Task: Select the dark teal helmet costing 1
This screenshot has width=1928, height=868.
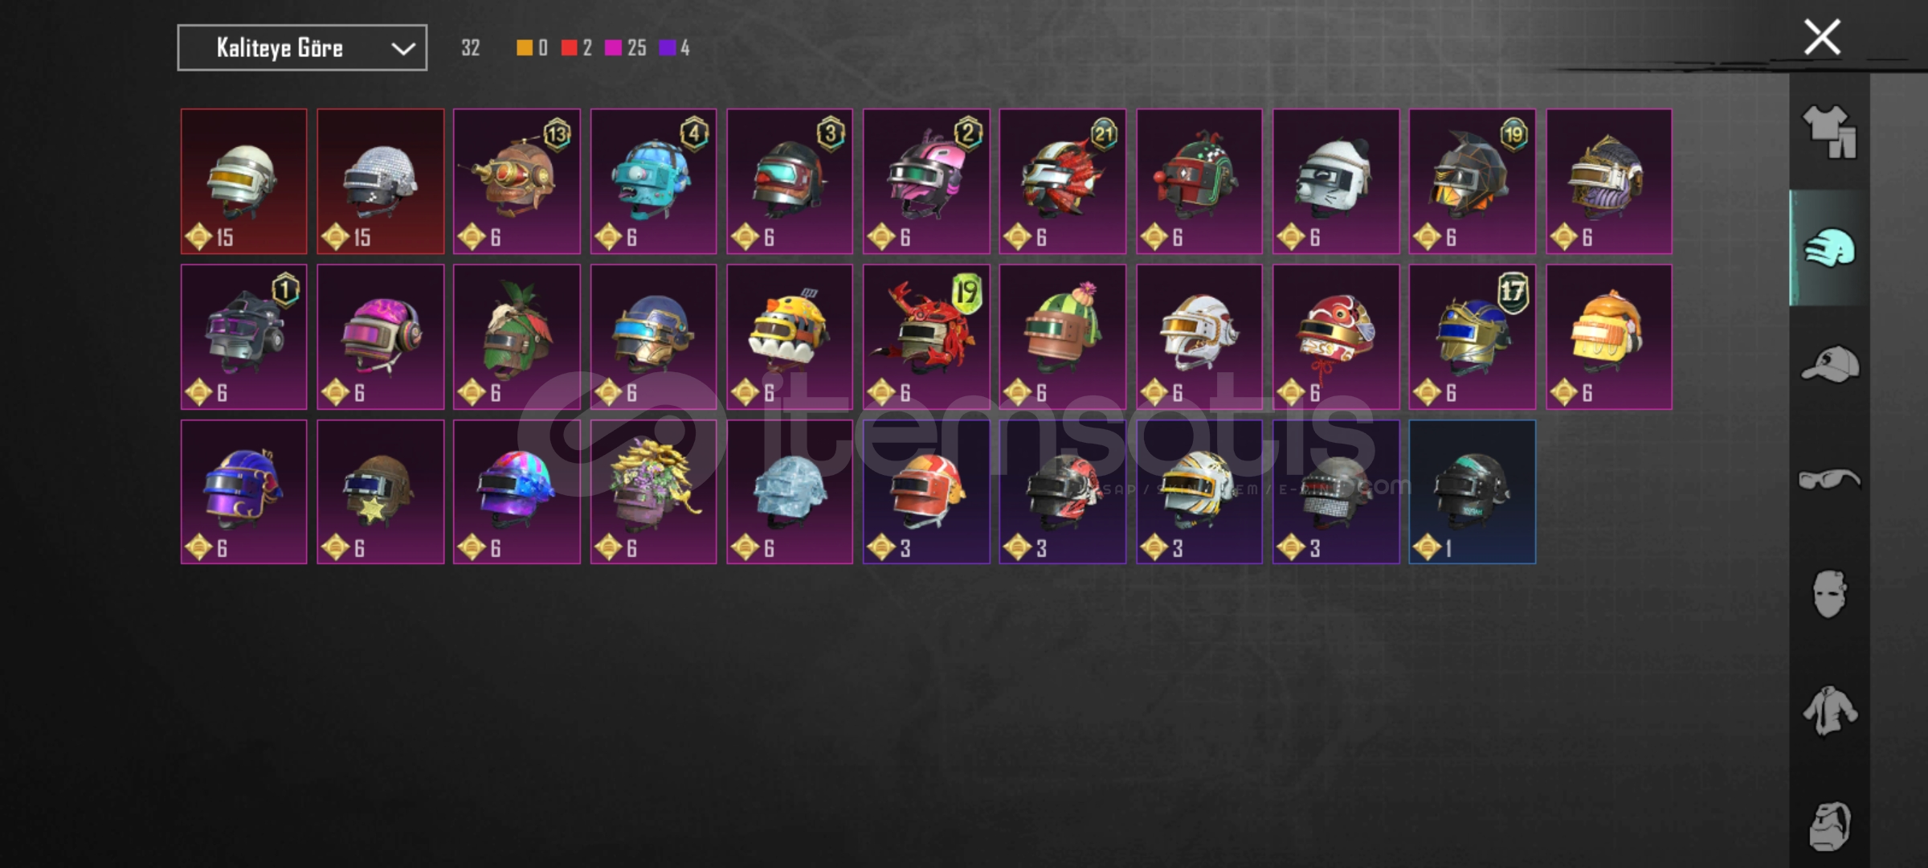Action: [1473, 492]
